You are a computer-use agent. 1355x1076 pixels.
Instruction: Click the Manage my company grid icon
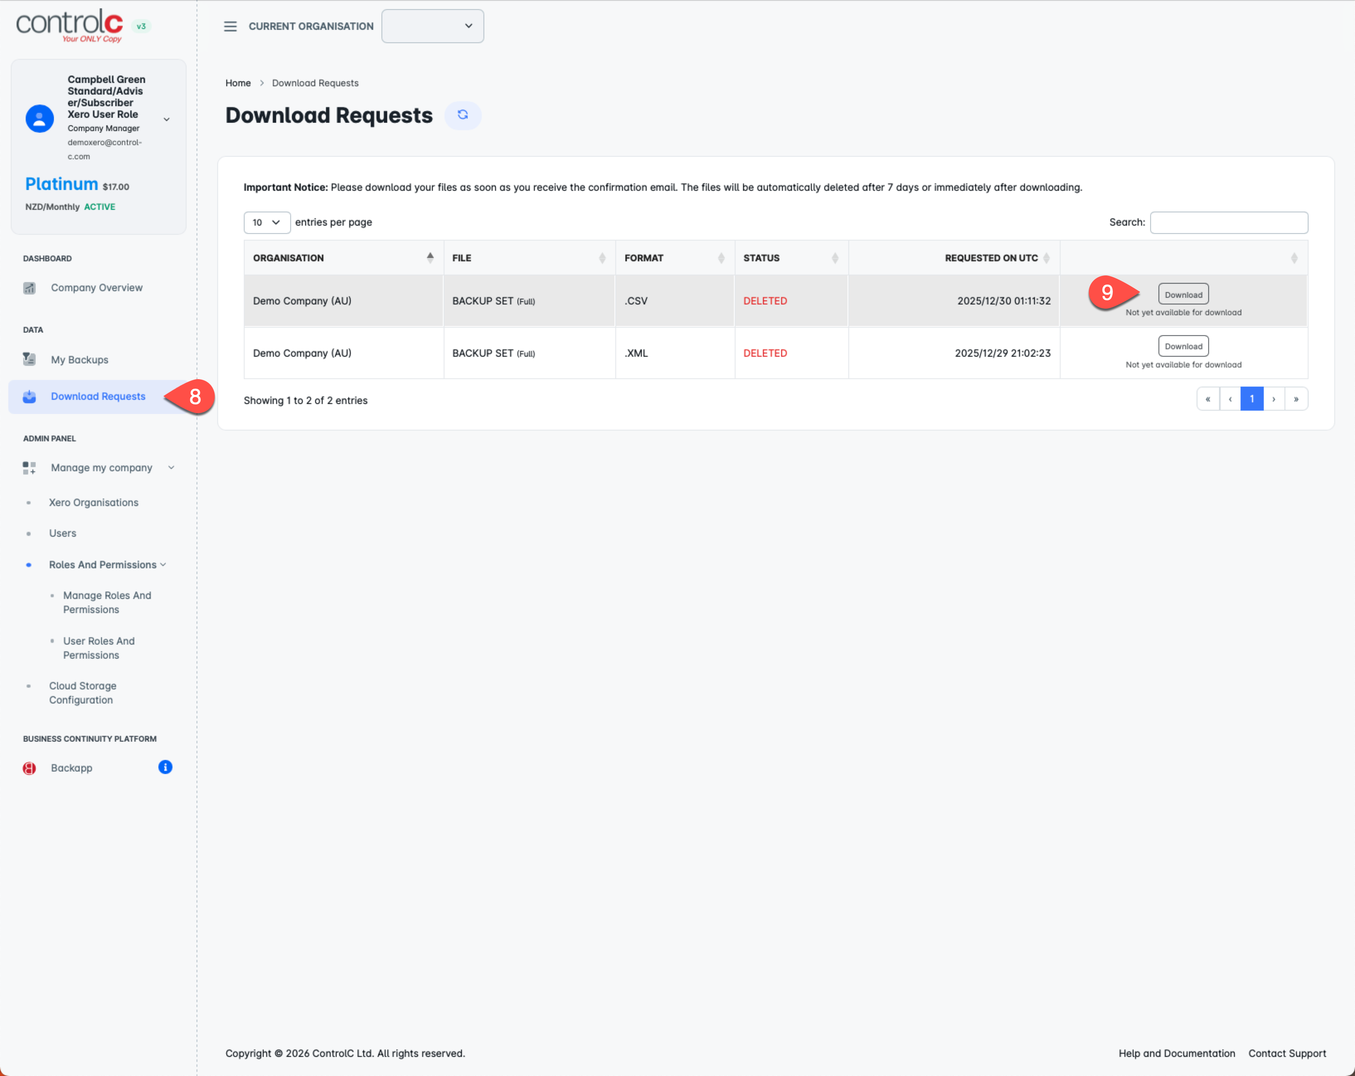point(29,467)
